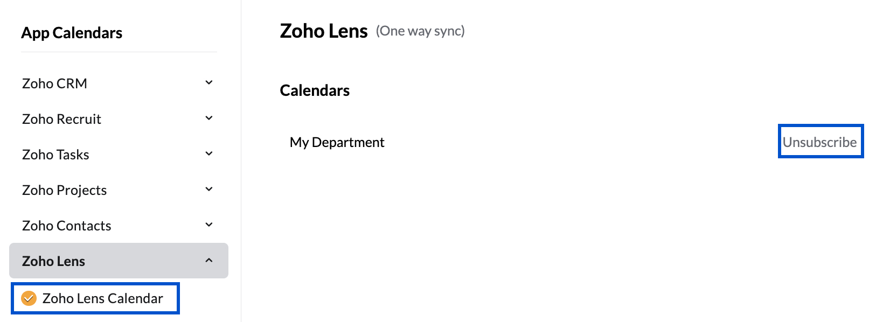Select the Zoho Recruit sidebar item
The height and width of the screenshot is (322, 876).
(61, 119)
